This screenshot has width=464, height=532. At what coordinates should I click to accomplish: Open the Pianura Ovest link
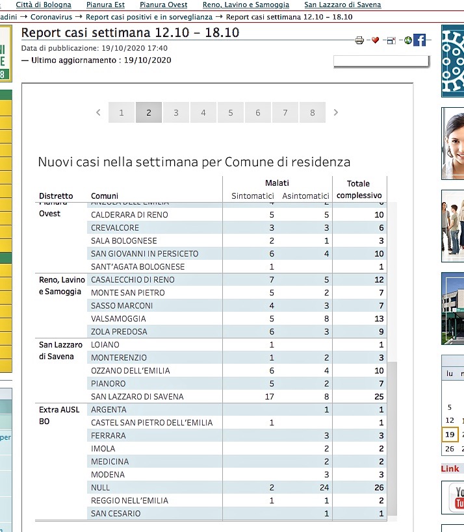coord(163,5)
